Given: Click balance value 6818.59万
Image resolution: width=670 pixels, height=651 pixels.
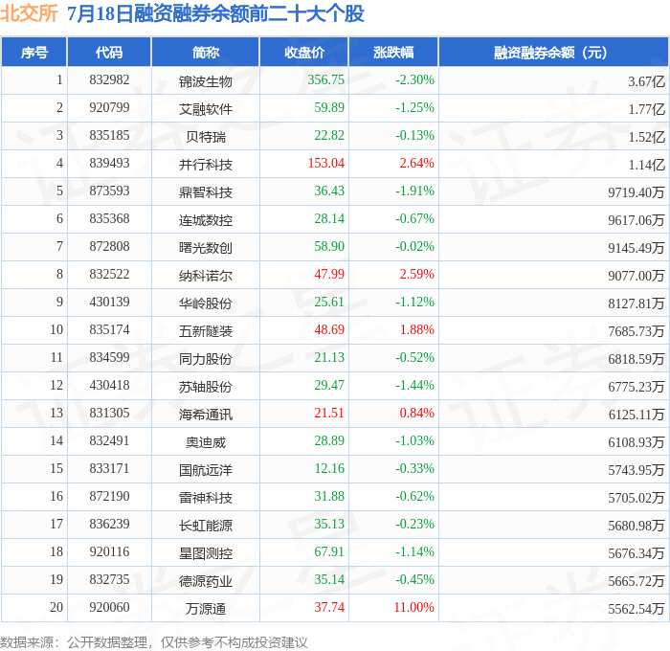Looking at the screenshot, I should pyautogui.click(x=636, y=359).
